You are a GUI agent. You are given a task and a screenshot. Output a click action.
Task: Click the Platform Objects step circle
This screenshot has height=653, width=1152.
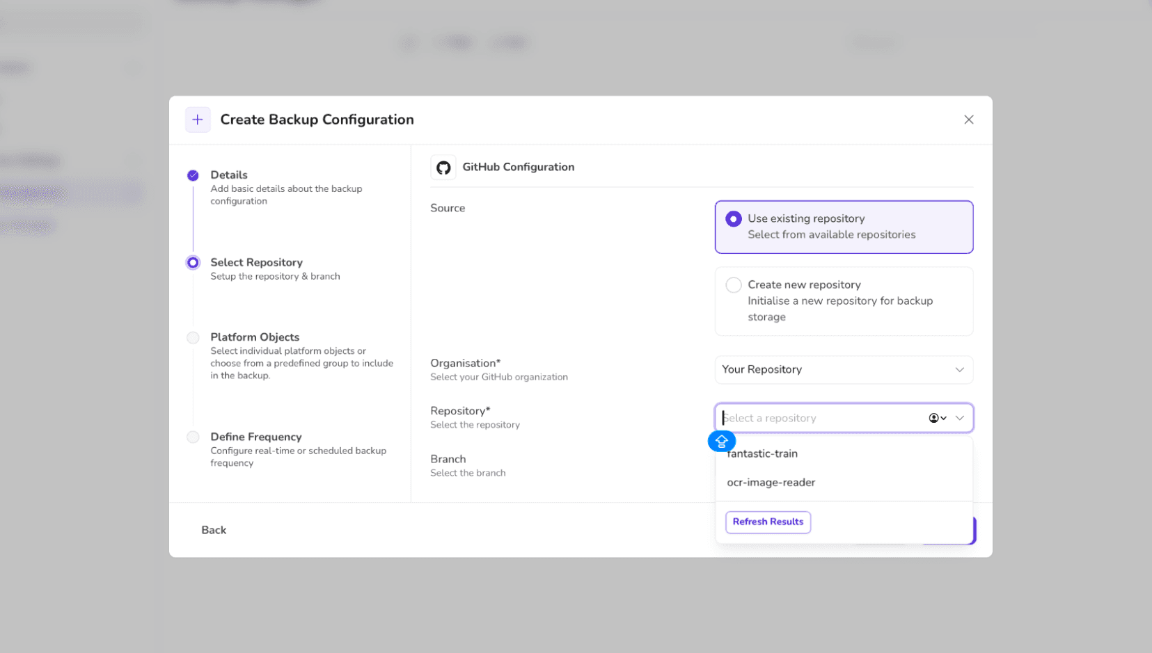tap(193, 338)
